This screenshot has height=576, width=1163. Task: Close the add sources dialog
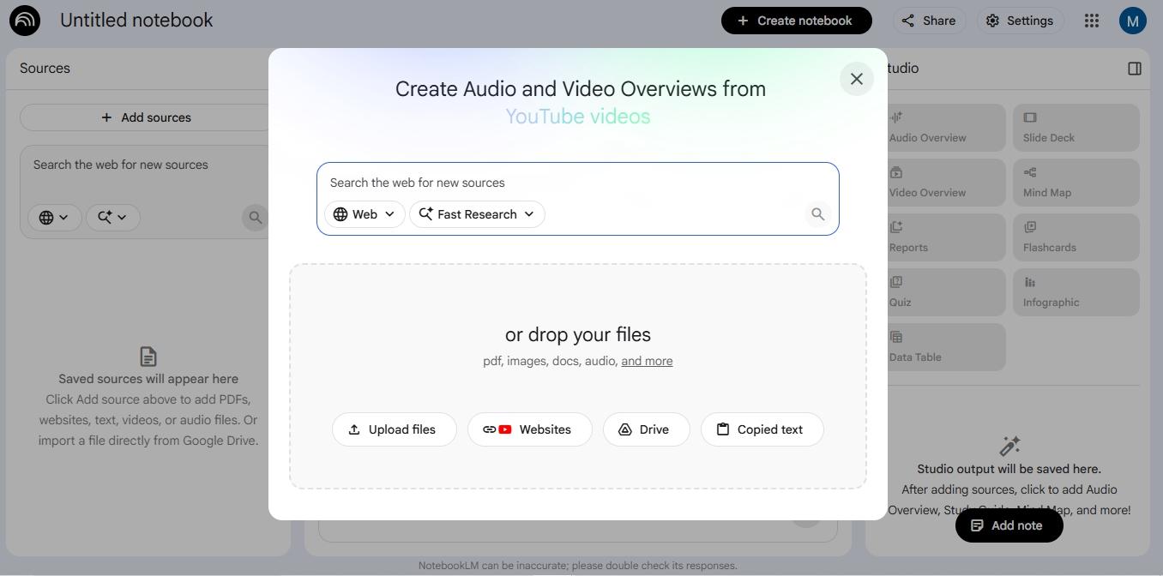[x=856, y=79]
